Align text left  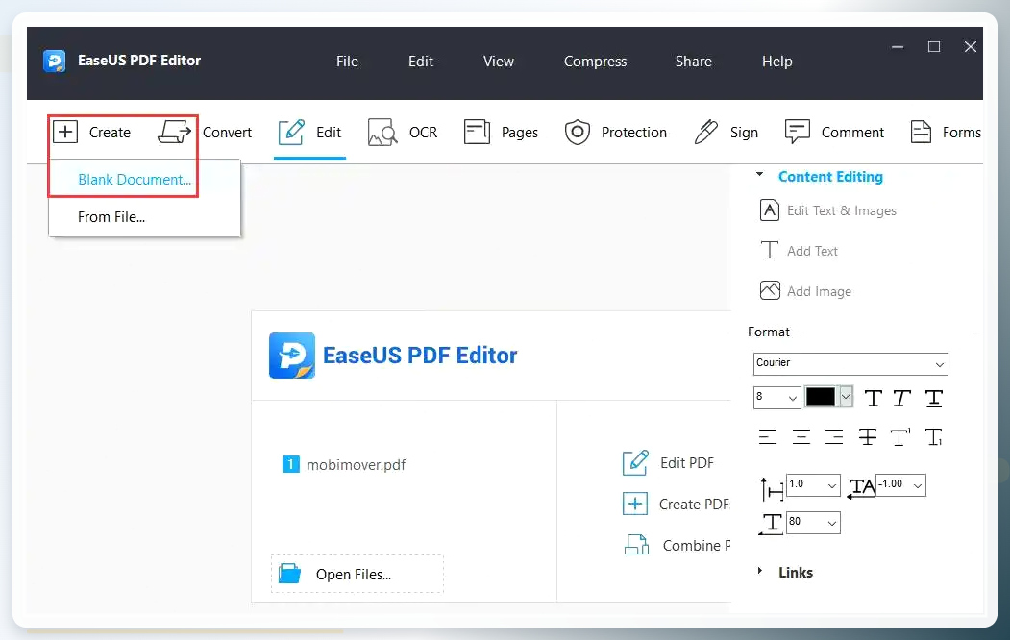[x=767, y=437]
